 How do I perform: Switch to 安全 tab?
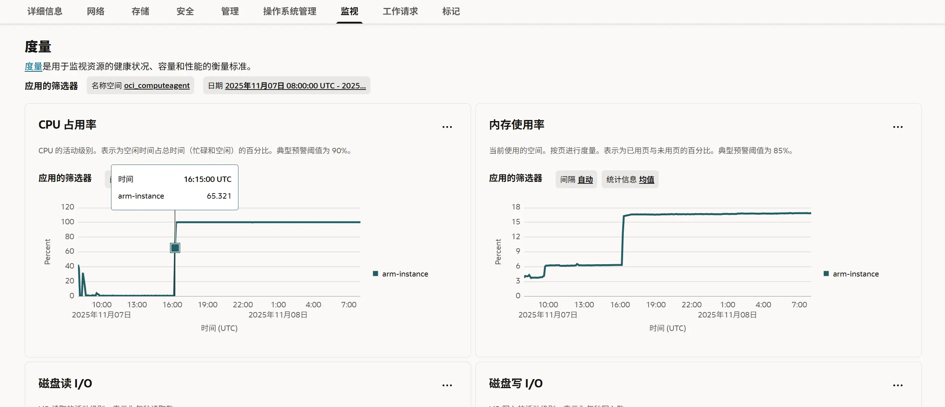185,11
